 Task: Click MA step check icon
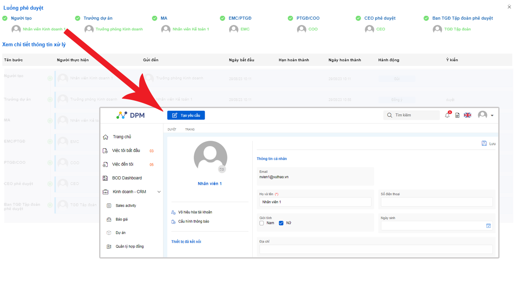click(155, 18)
